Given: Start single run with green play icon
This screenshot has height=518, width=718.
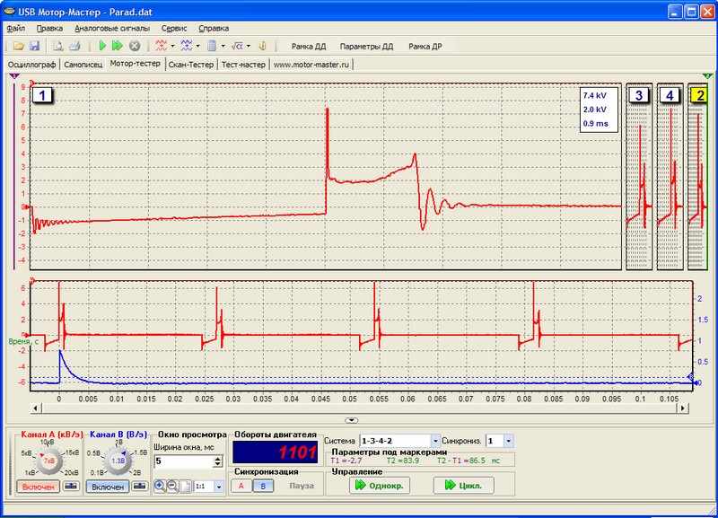Looking at the screenshot, I should [x=102, y=46].
